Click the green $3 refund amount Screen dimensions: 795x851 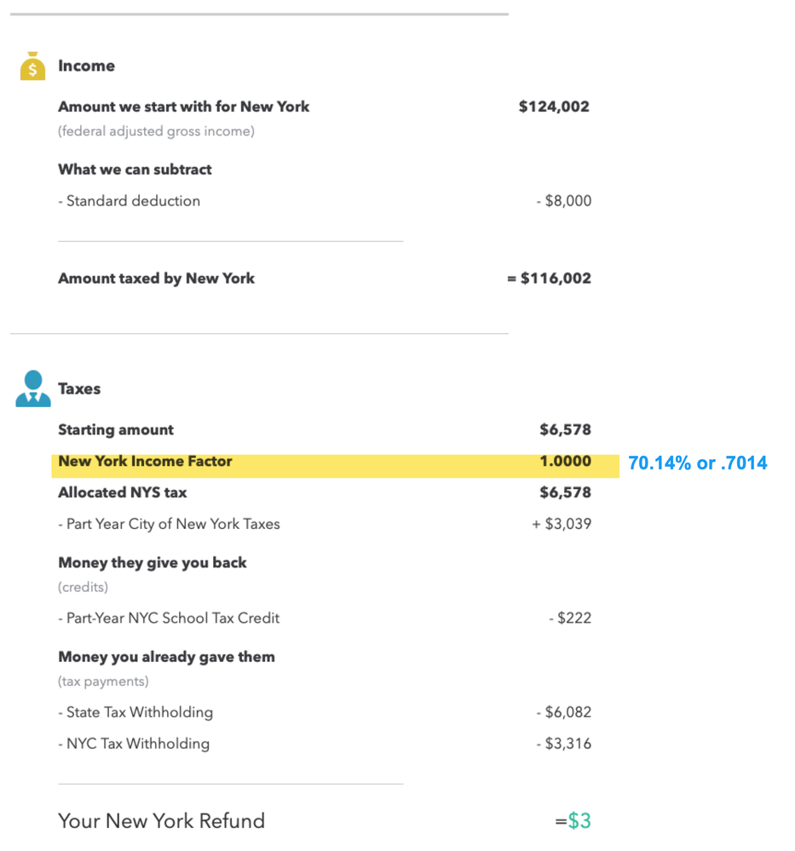click(579, 820)
